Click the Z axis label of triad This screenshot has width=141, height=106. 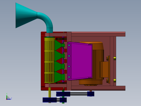(x=11, y=98)
